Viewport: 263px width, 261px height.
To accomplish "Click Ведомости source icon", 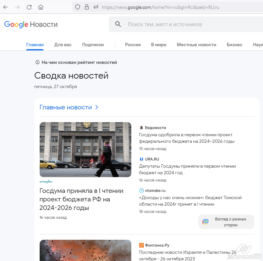I will (x=141, y=128).
